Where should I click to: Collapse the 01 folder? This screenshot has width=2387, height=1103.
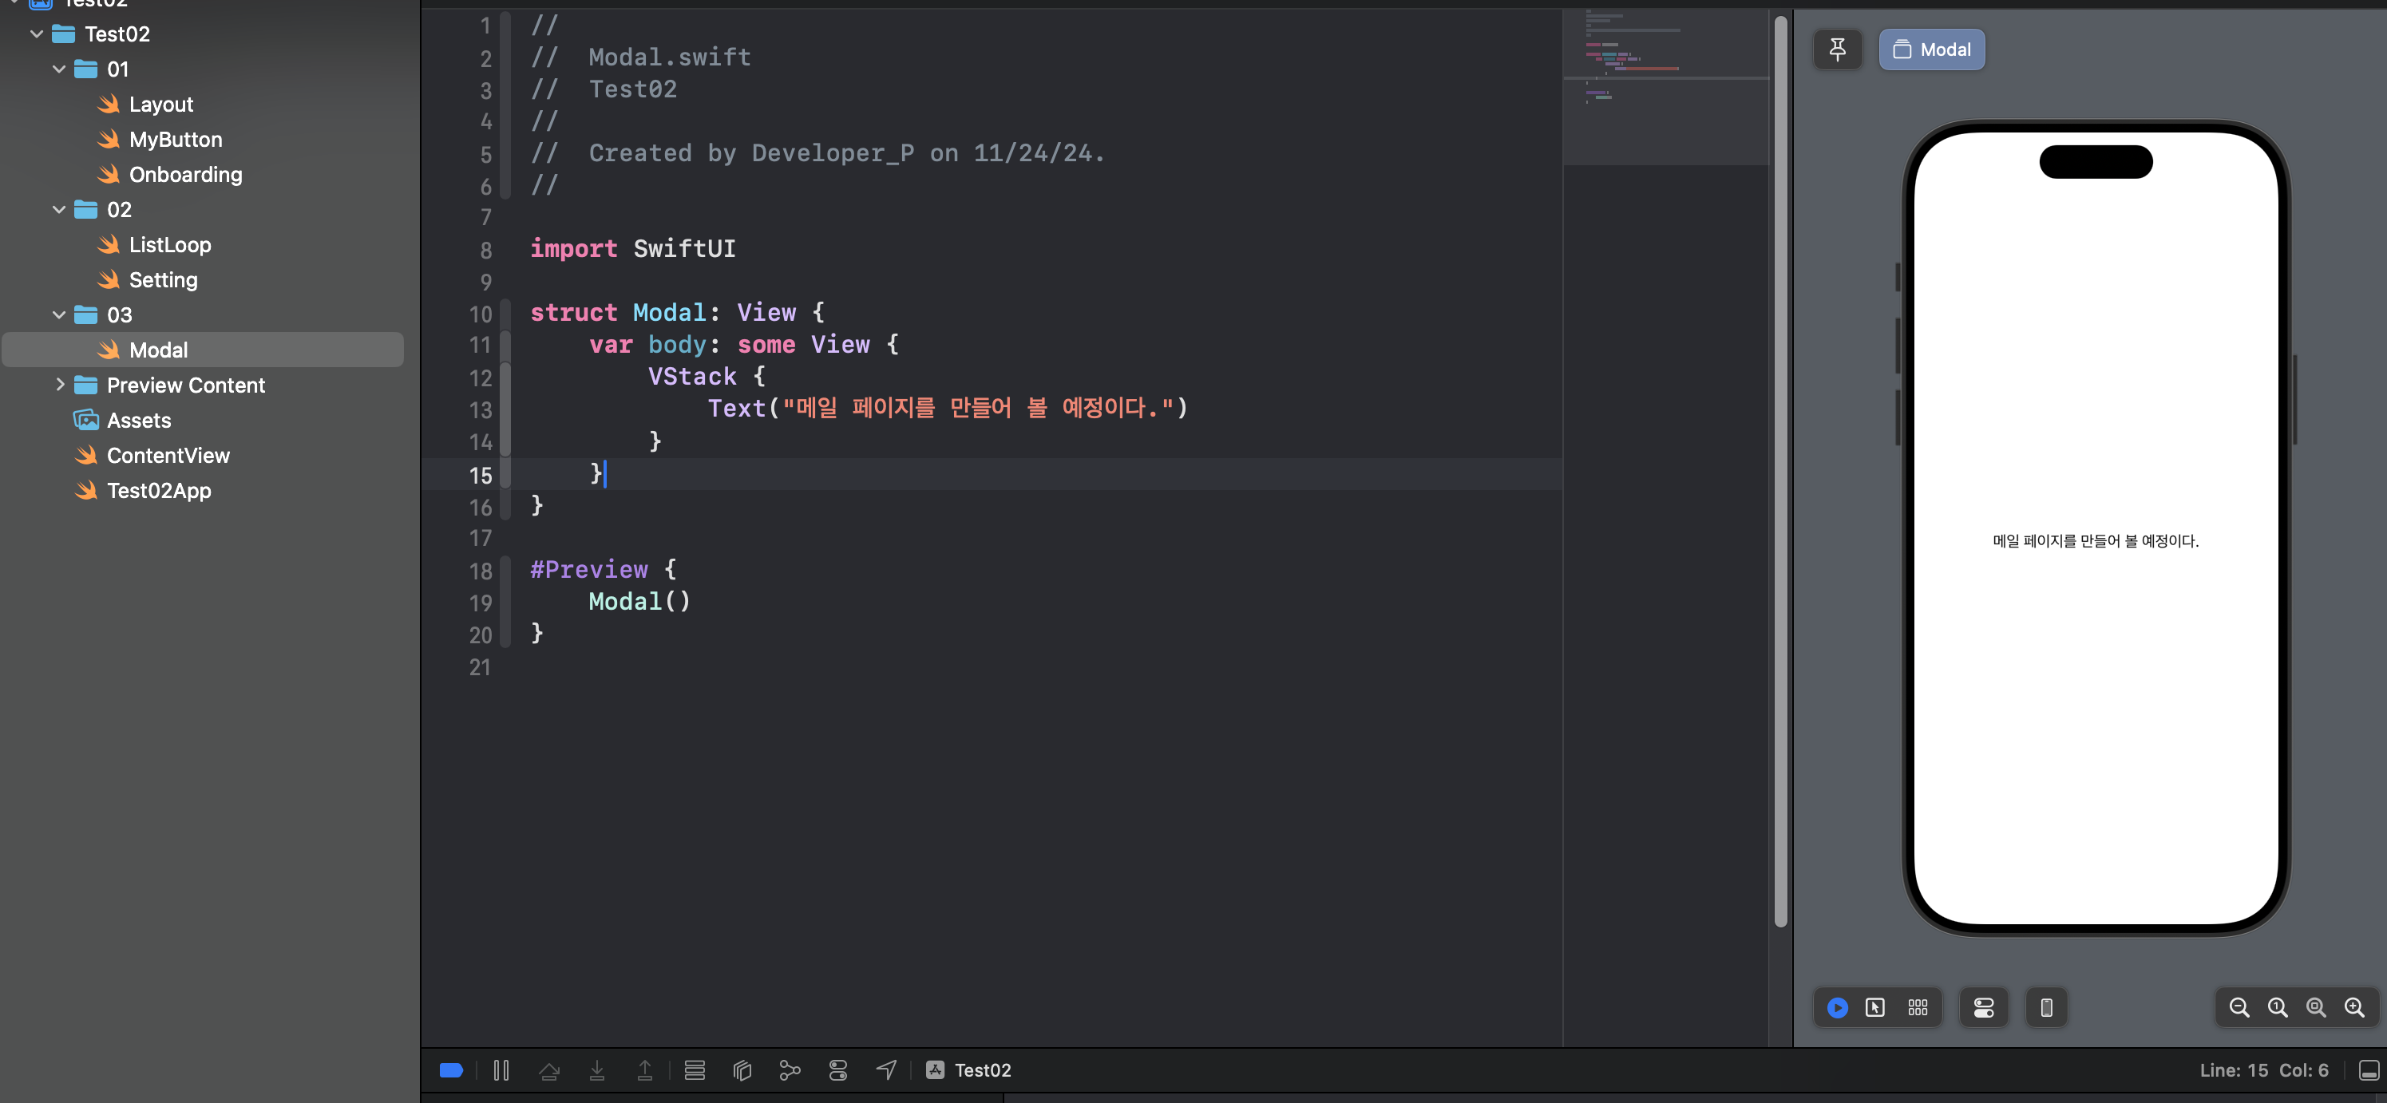59,69
